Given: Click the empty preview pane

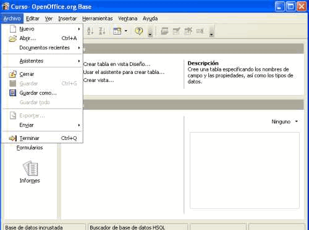Looking at the screenshot, I should pyautogui.click(x=245, y=170).
